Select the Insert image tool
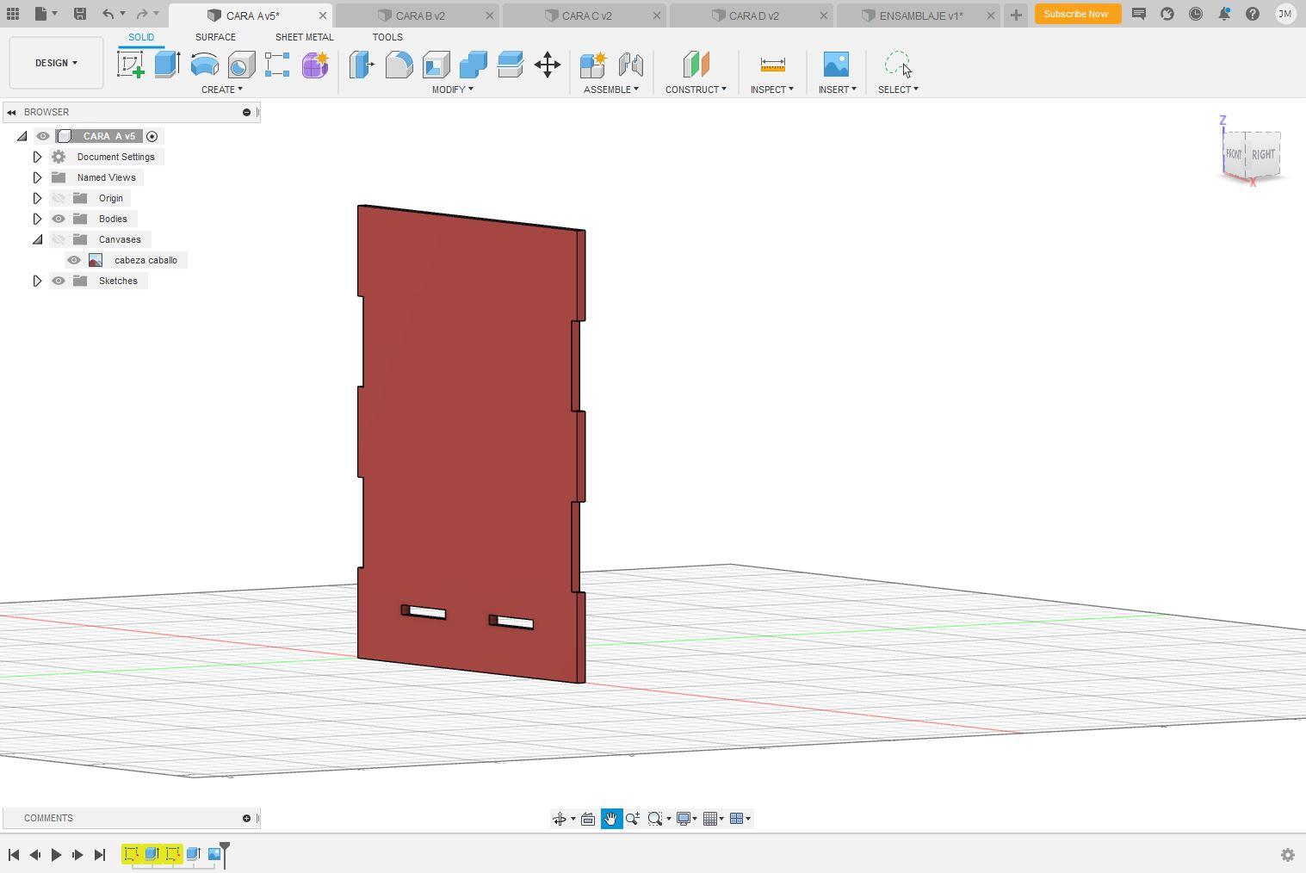 point(836,65)
